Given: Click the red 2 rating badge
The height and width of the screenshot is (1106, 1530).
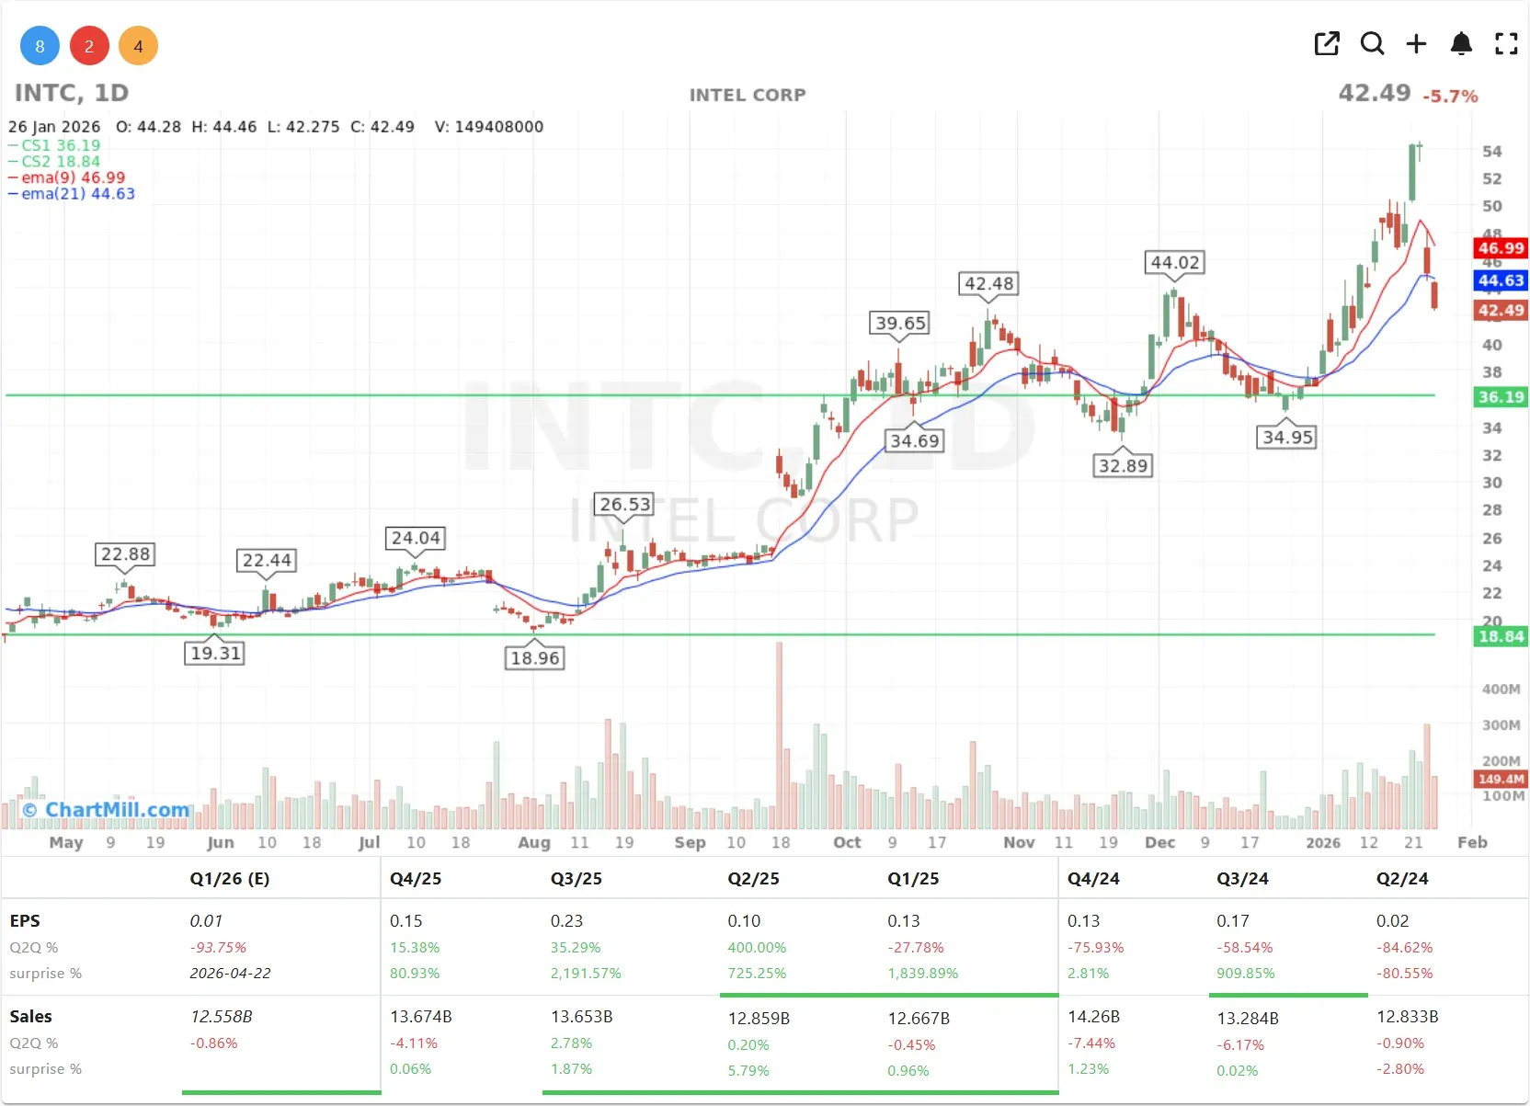Looking at the screenshot, I should 88,45.
